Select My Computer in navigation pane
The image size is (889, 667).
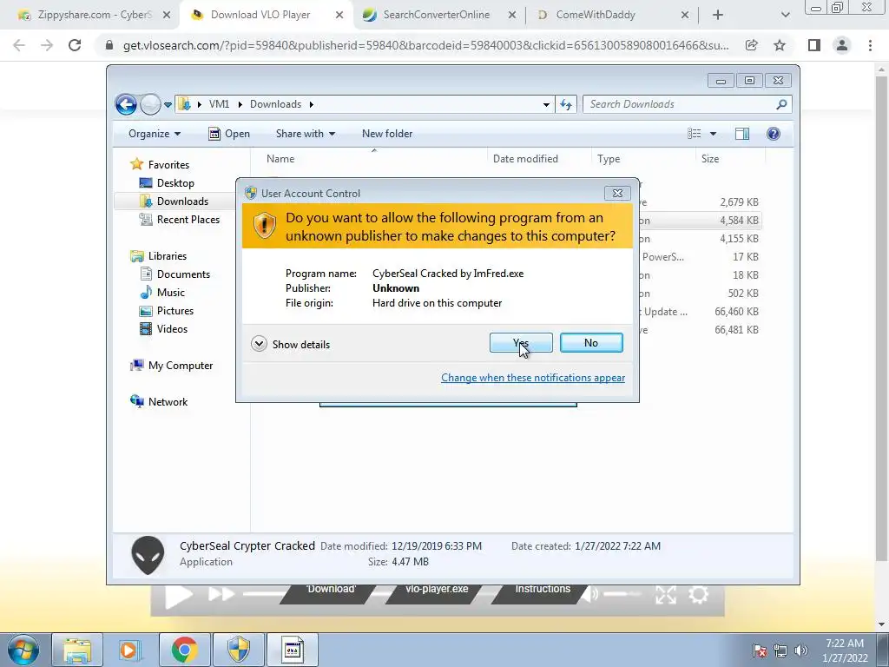[181, 366]
